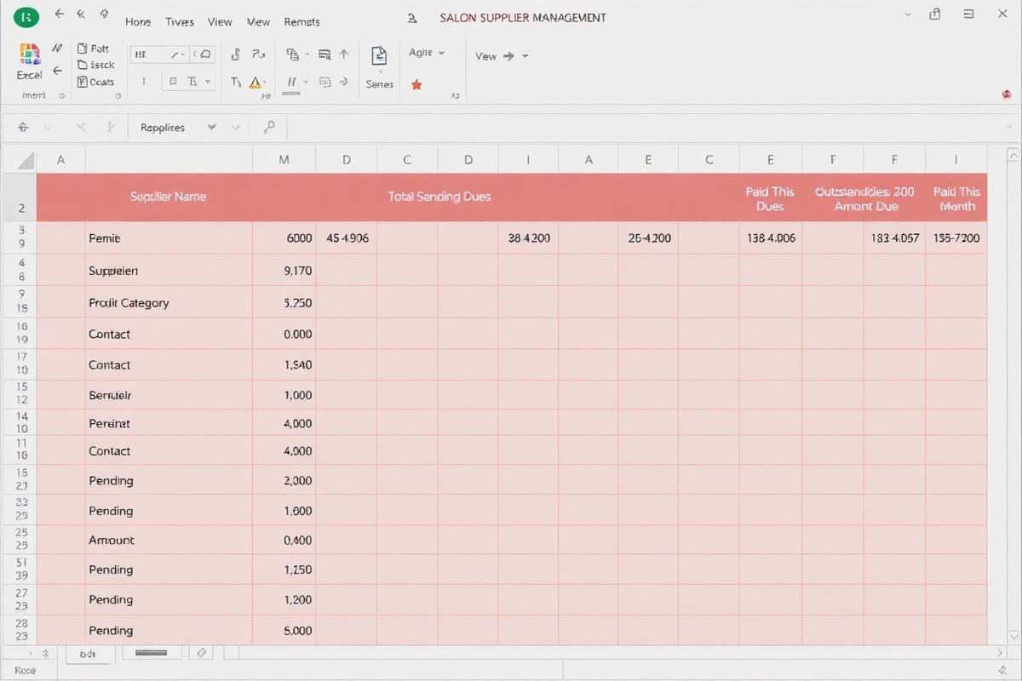Screen dimensions: 1022x681
Task: Click the left arrow below slash icon
Action: point(57,71)
